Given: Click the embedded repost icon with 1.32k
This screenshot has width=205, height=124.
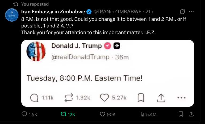Looking at the screenshot, I should [x=69, y=98].
